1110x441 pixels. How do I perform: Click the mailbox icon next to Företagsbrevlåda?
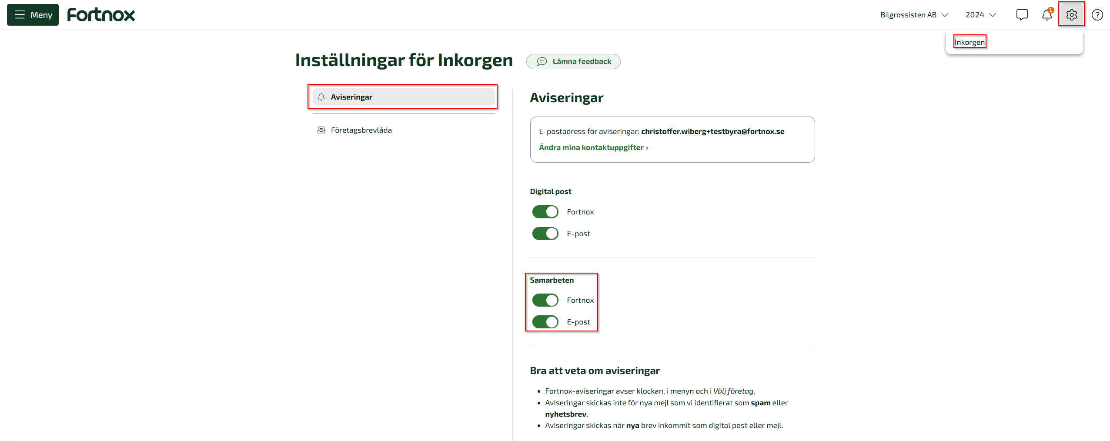(321, 130)
